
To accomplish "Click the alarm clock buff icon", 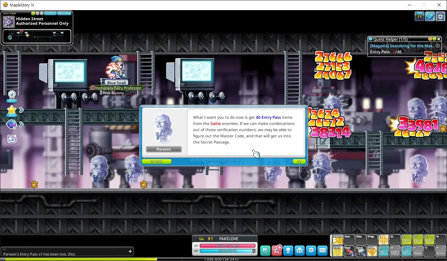I will [x=440, y=16].
